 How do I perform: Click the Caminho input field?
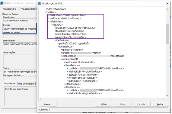click(109, 109)
